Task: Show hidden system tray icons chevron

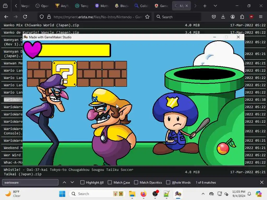Action: (x=203, y=194)
